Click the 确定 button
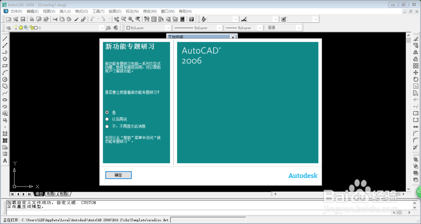 pyautogui.click(x=118, y=175)
